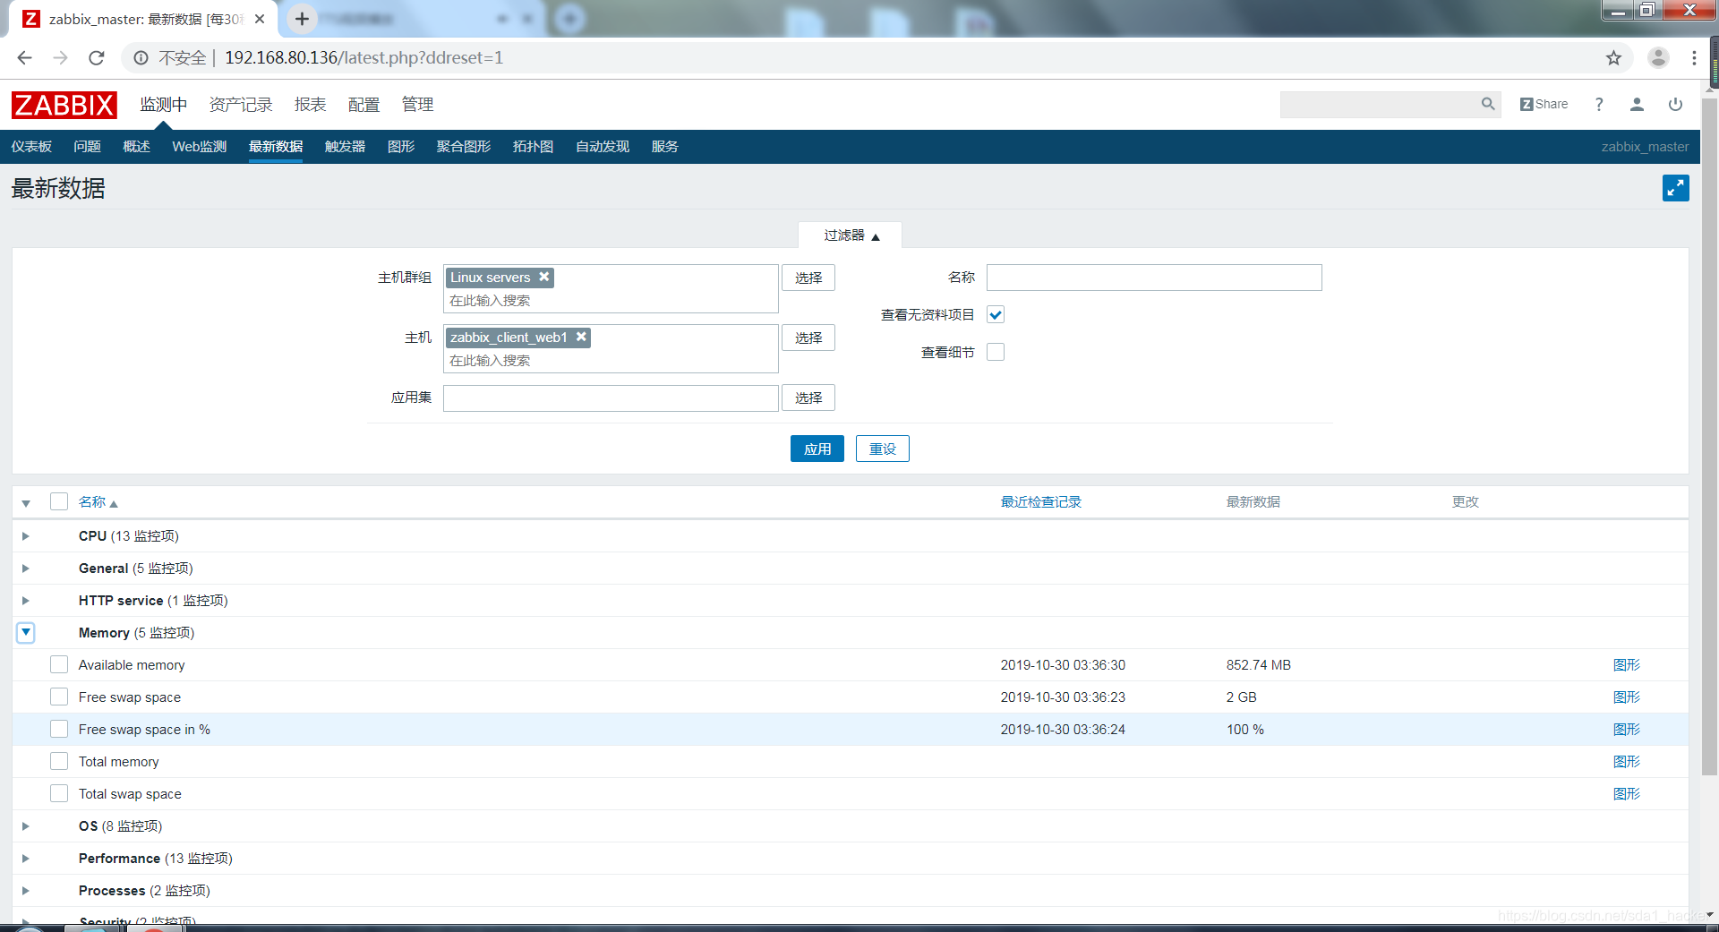
Task: Click the browser forward arrow
Action: (60, 58)
